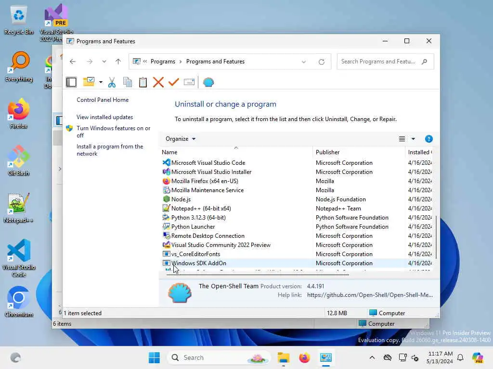This screenshot has height=369, width=493.
Task: Click the vertical scrollbar of program list
Action: (x=436, y=237)
